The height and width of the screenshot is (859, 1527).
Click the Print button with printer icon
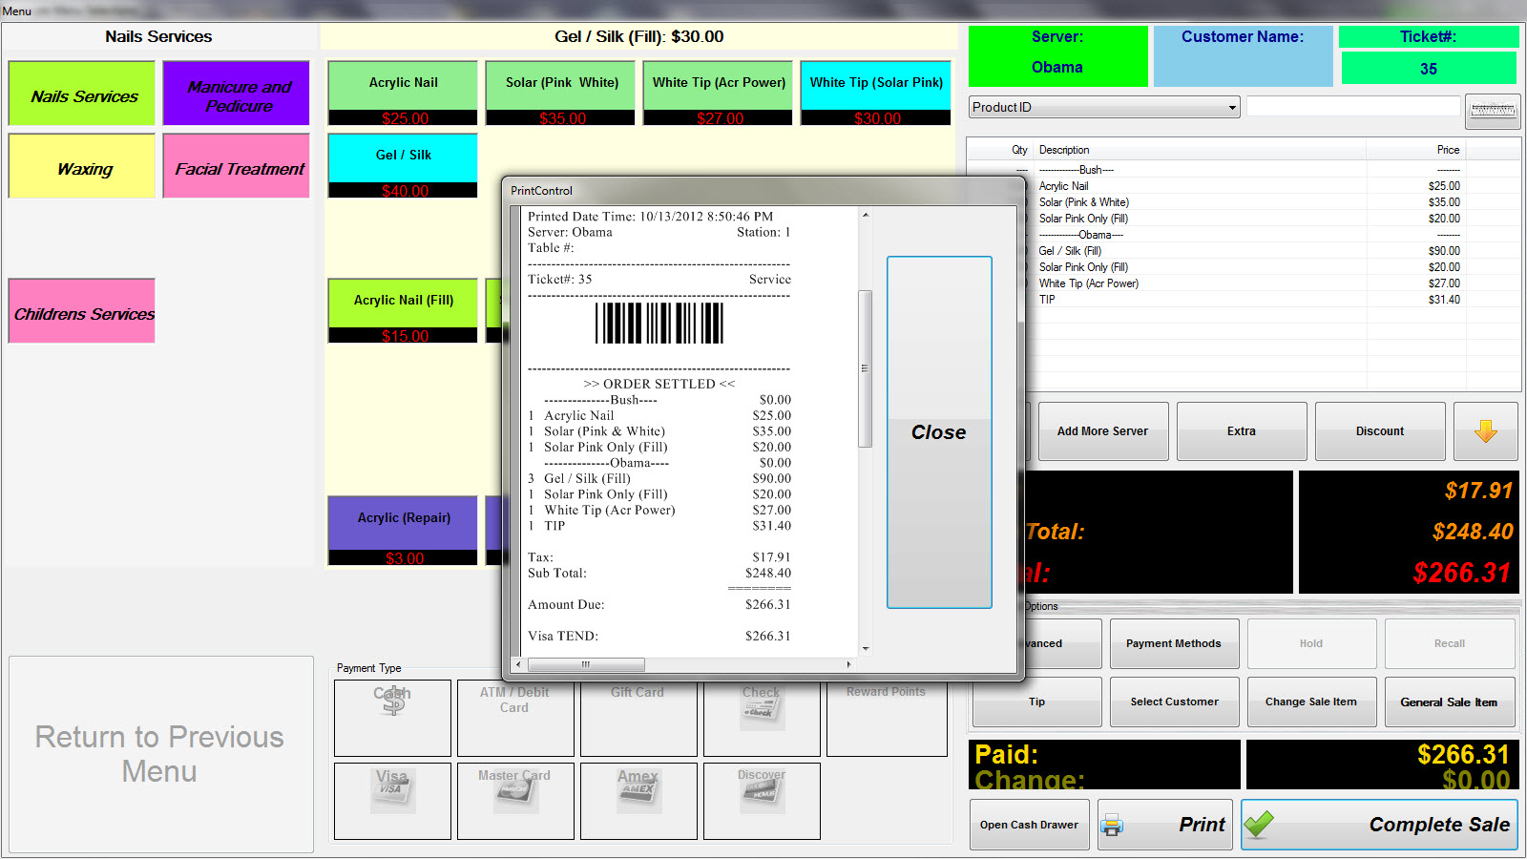pos(1164,825)
